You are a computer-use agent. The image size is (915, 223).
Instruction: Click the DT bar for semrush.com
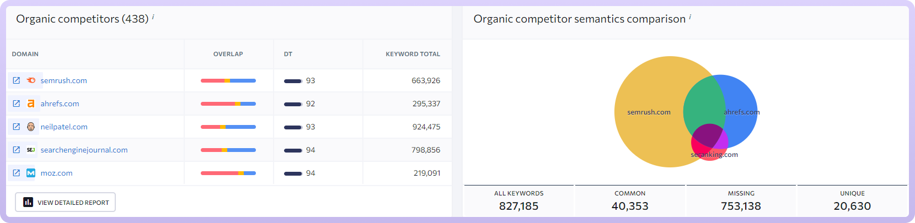[293, 81]
